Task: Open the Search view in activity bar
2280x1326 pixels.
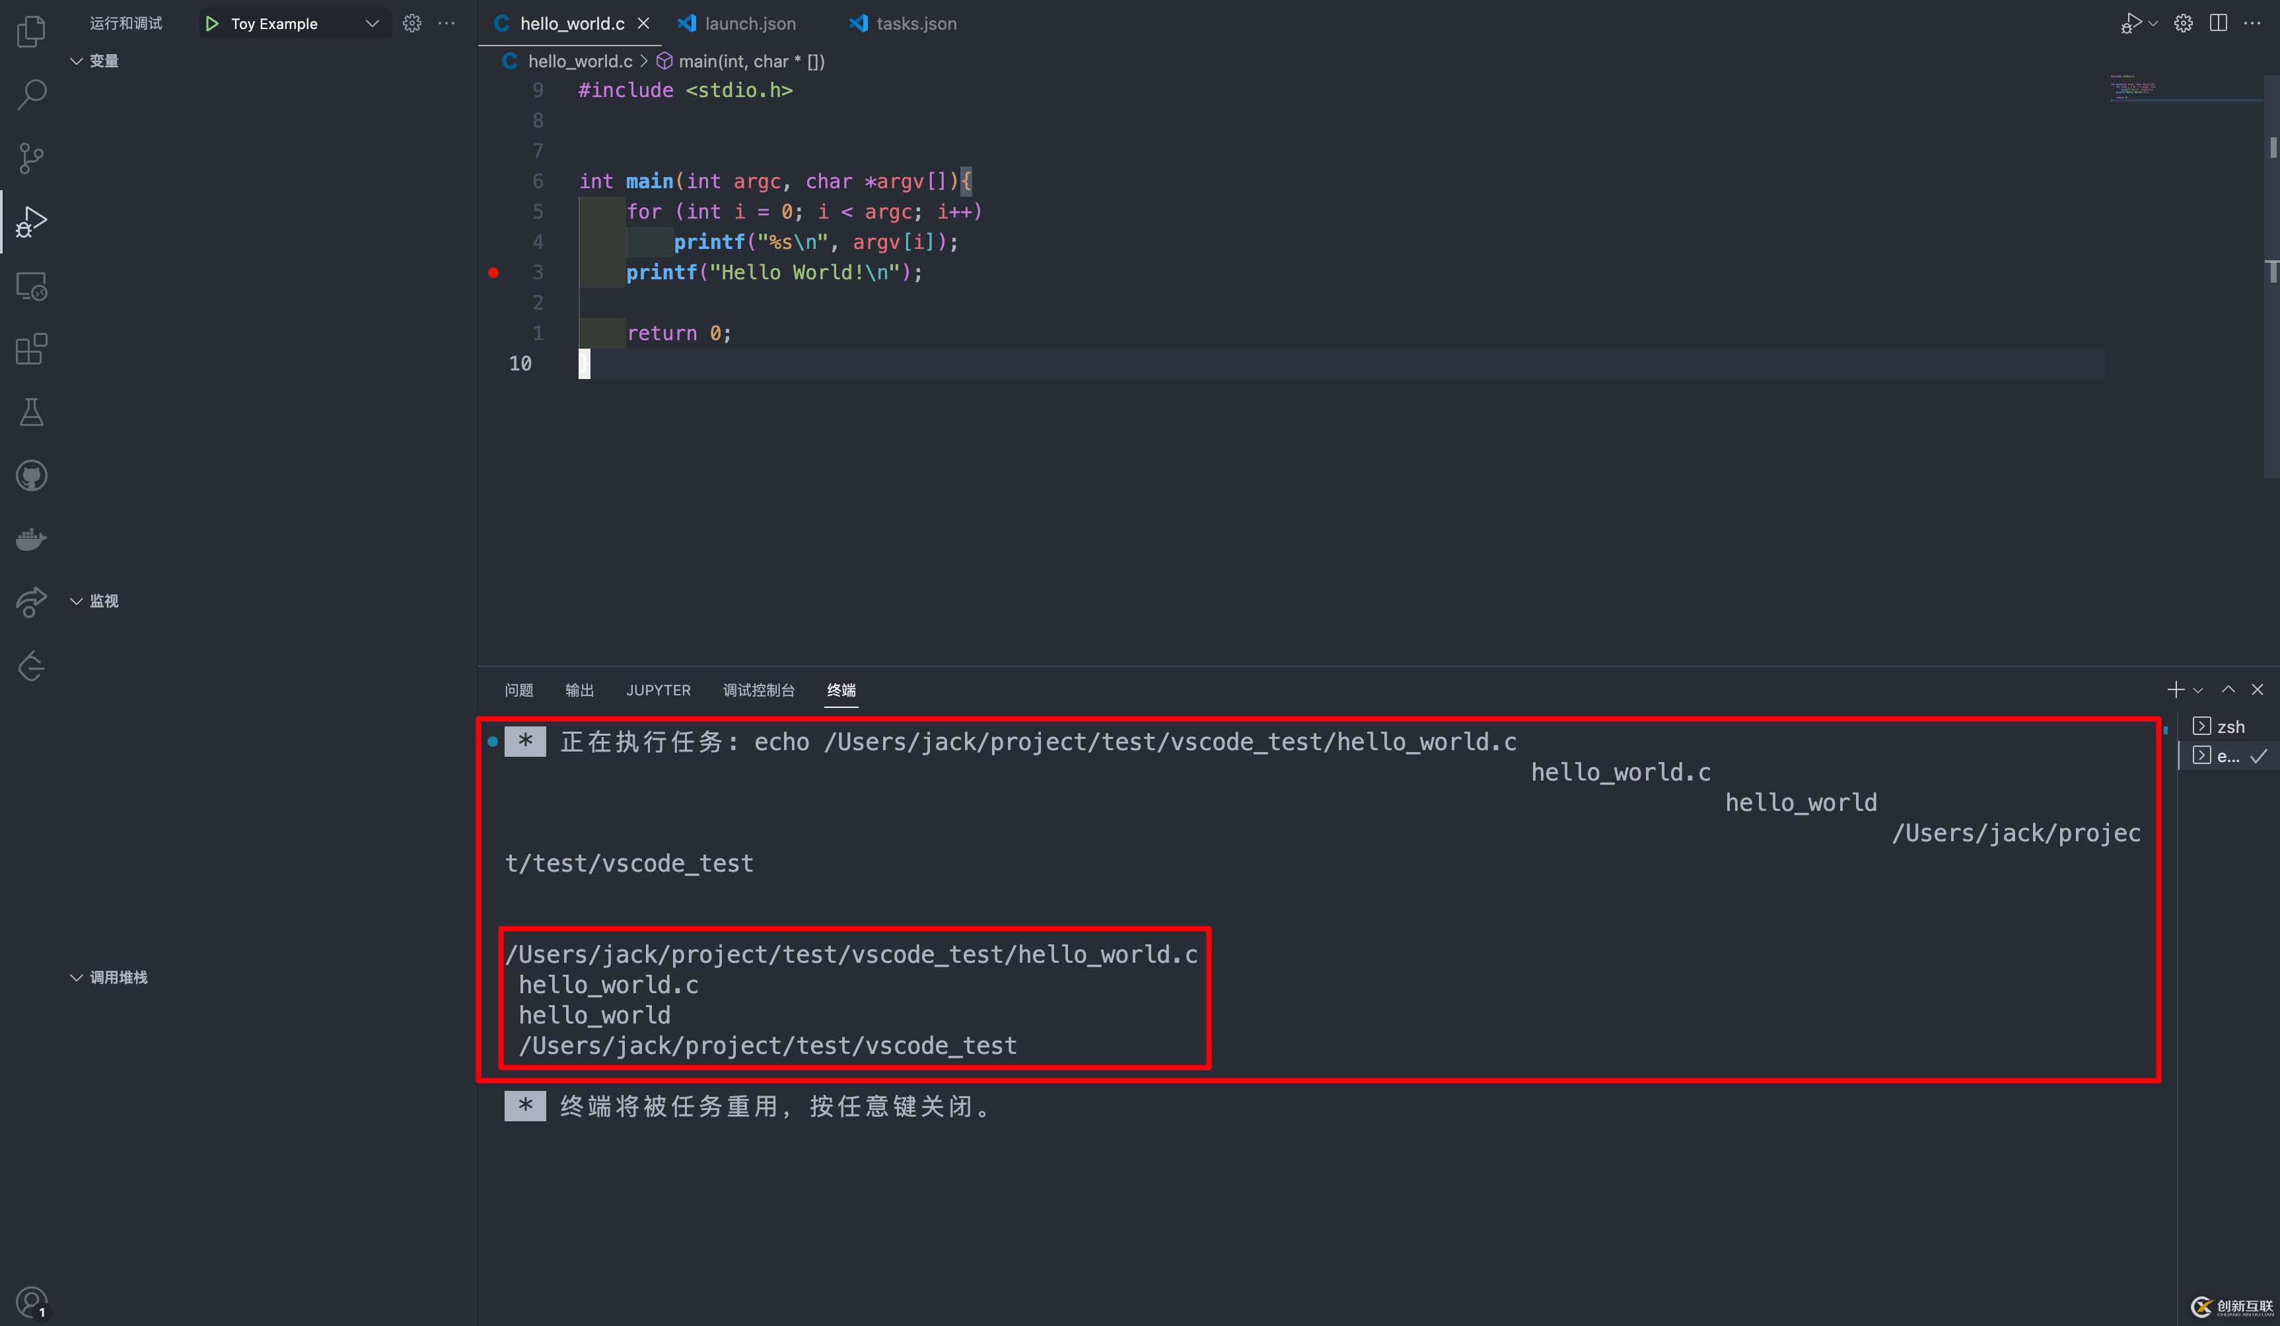Action: (32, 94)
